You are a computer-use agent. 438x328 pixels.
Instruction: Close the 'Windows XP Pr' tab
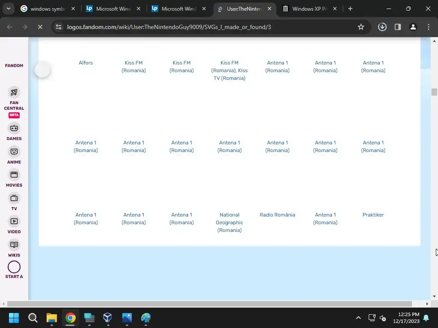tap(335, 9)
